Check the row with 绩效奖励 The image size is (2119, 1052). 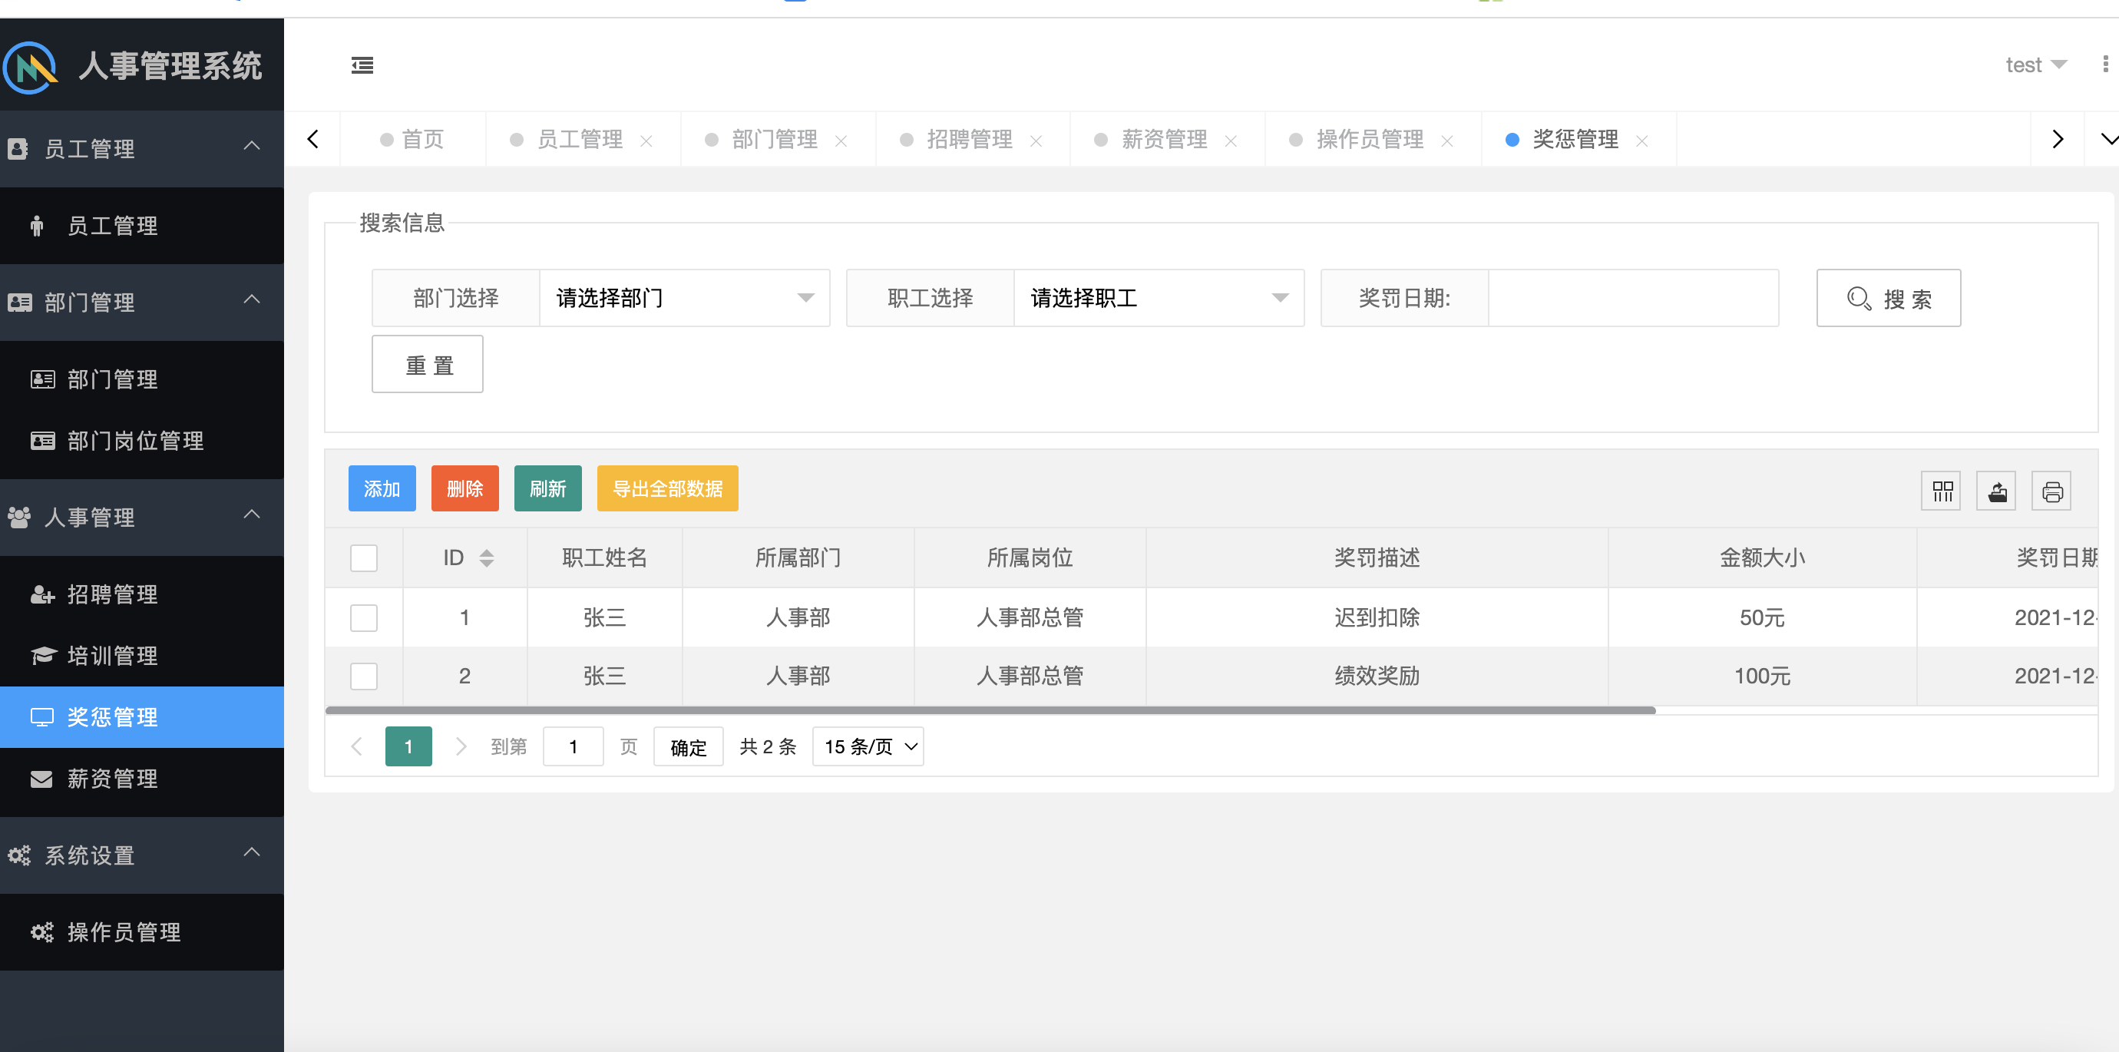click(364, 676)
